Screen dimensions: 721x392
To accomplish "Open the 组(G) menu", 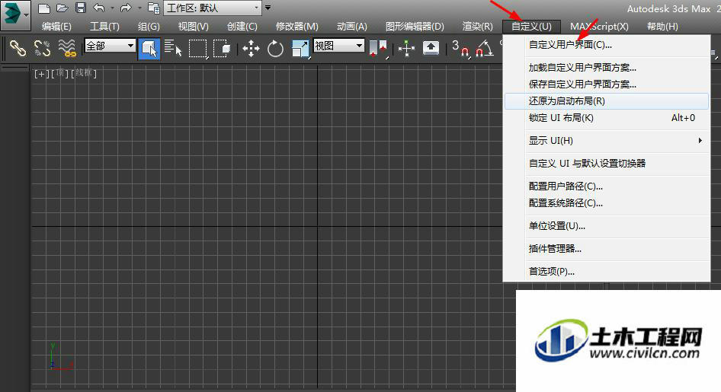I will tap(149, 26).
